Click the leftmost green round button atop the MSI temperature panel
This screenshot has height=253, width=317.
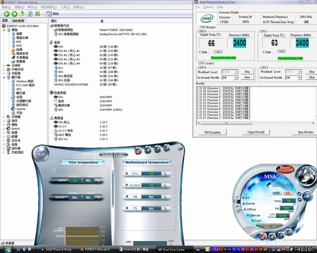[148, 150]
